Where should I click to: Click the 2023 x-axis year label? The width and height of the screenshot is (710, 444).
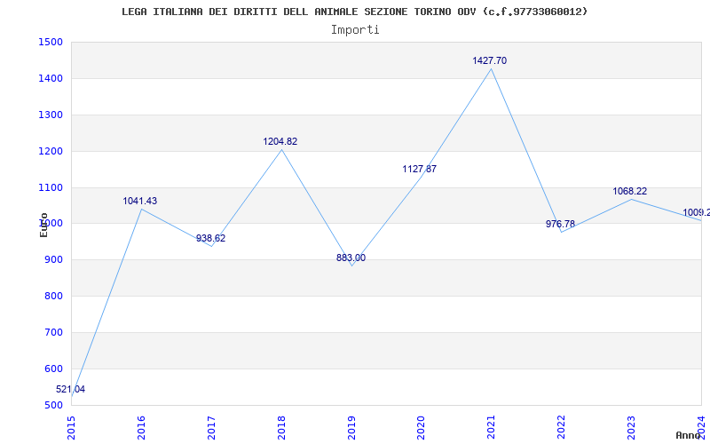[631, 427]
